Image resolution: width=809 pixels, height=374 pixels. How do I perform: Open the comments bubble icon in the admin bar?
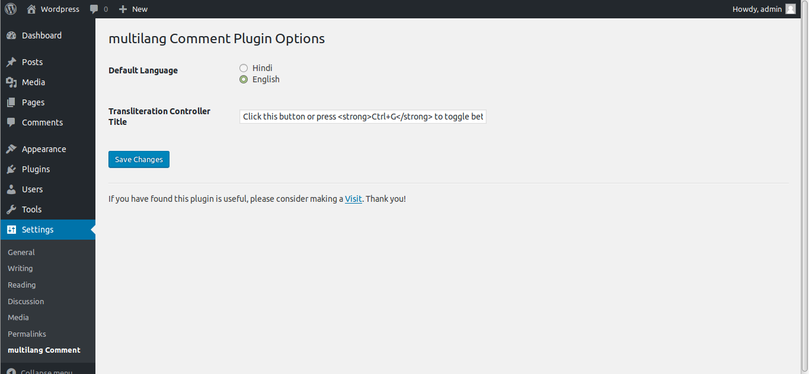94,9
